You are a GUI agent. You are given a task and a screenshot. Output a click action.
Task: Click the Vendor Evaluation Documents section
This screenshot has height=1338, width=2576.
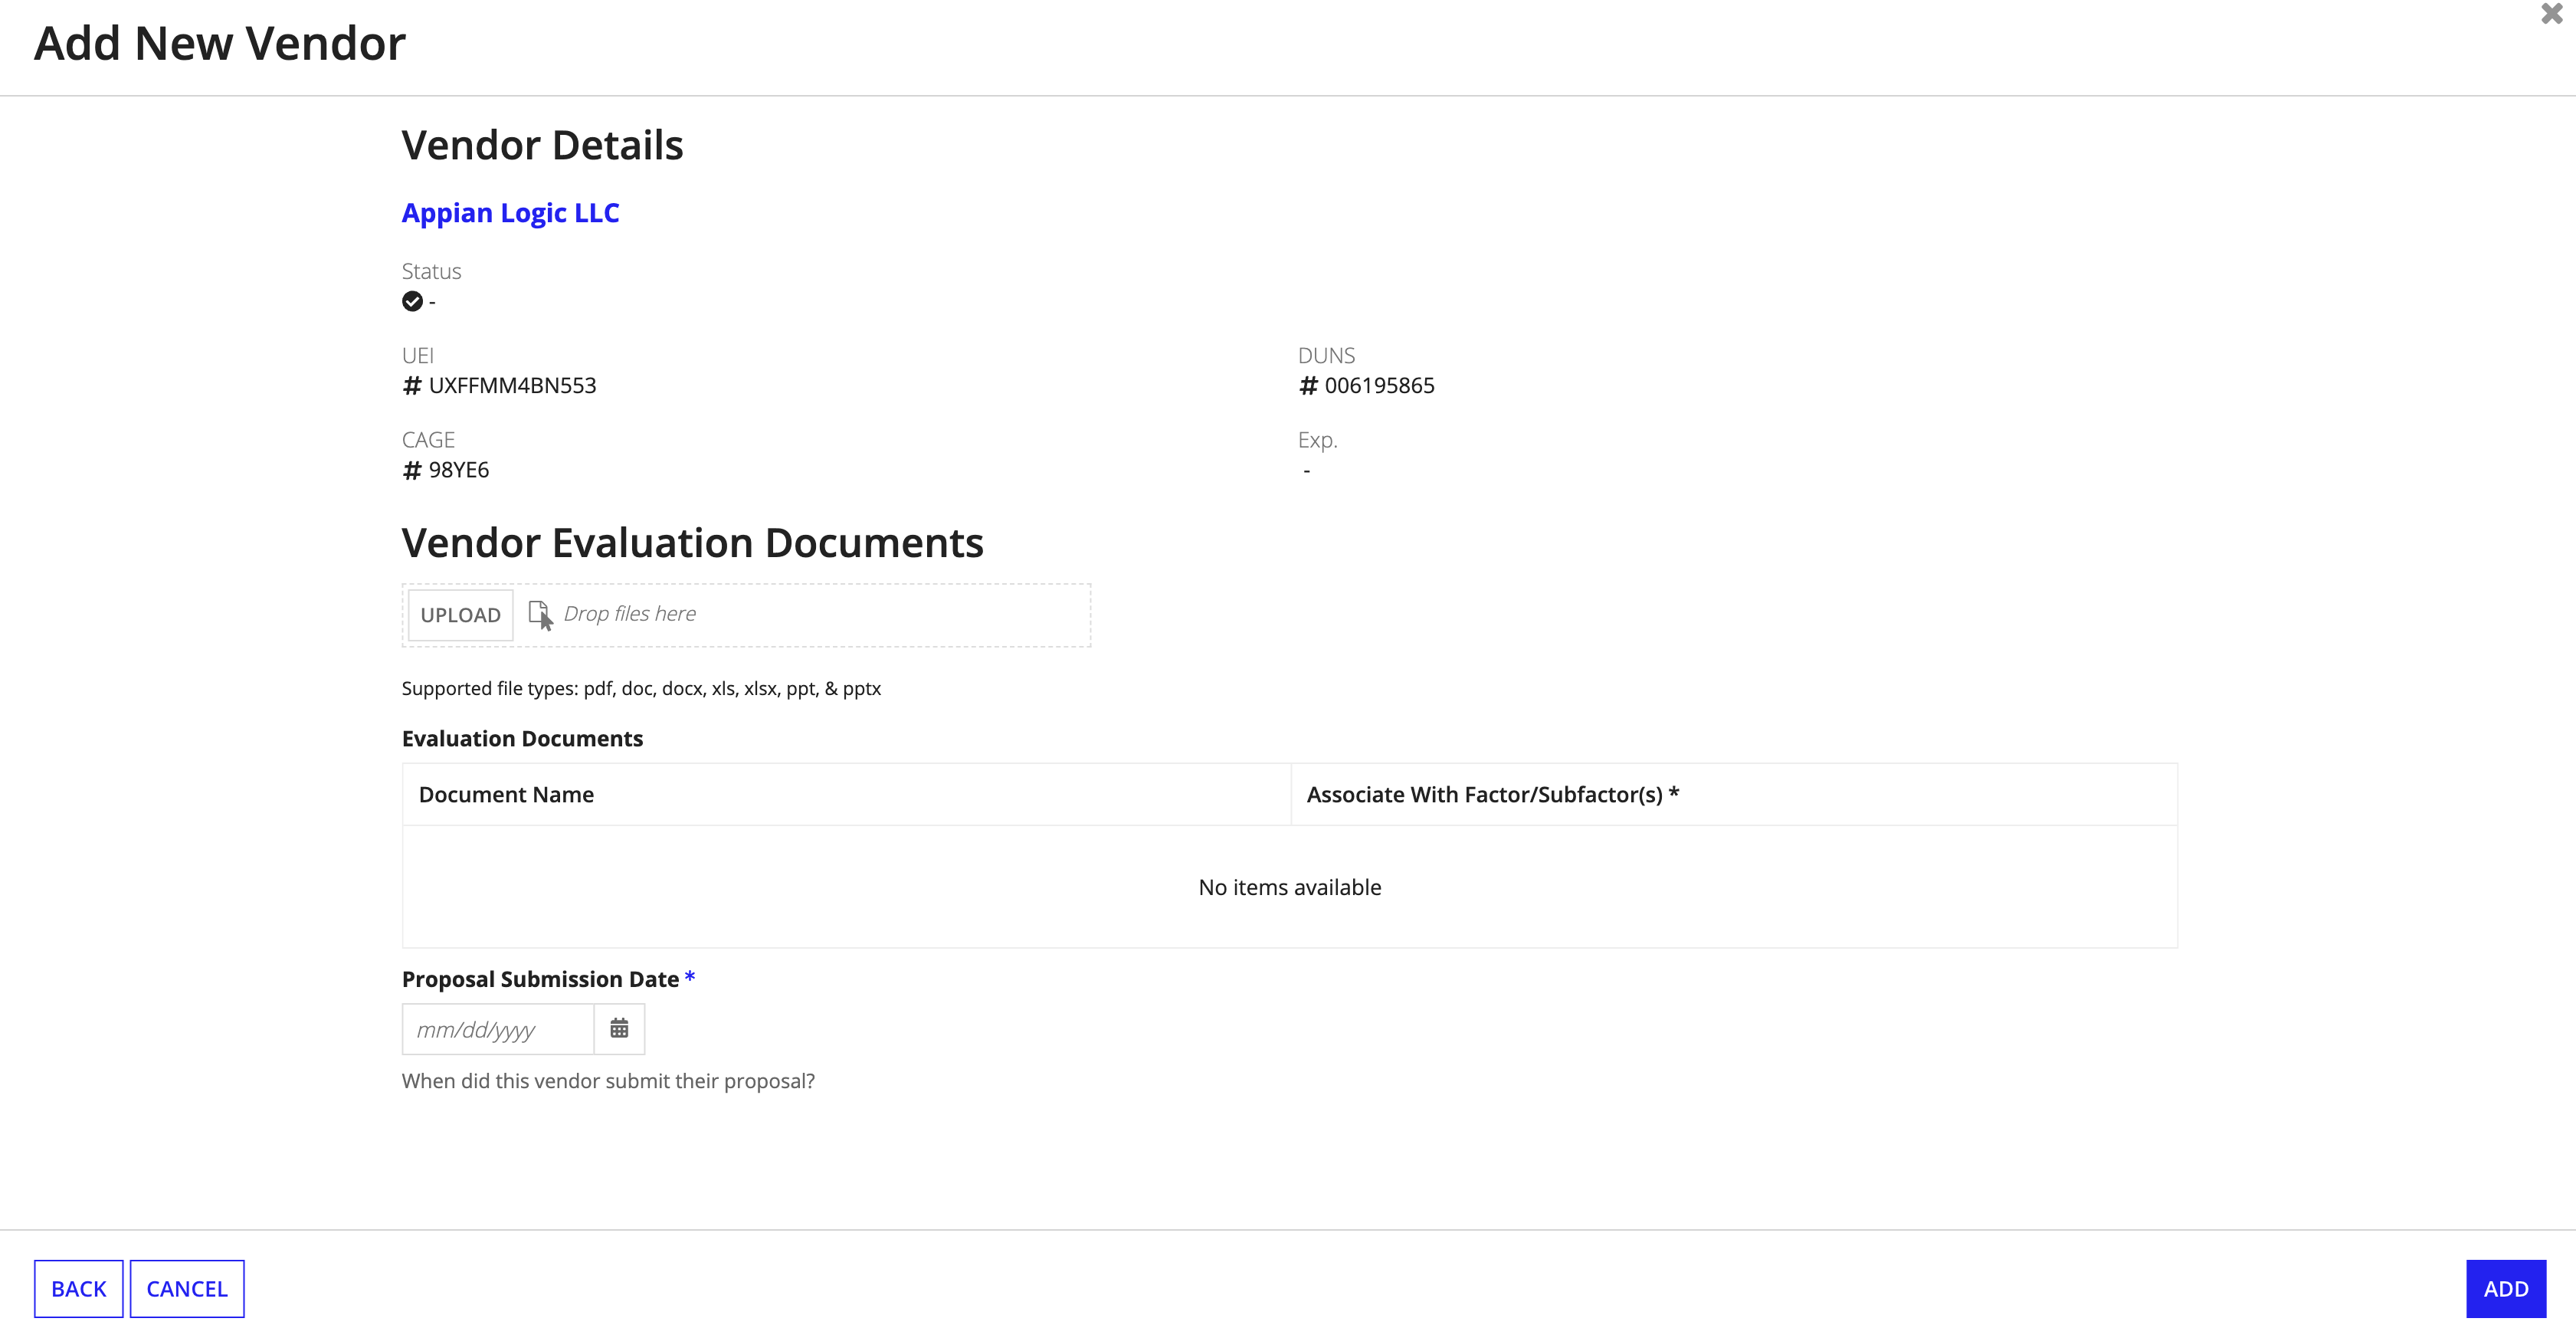point(692,542)
